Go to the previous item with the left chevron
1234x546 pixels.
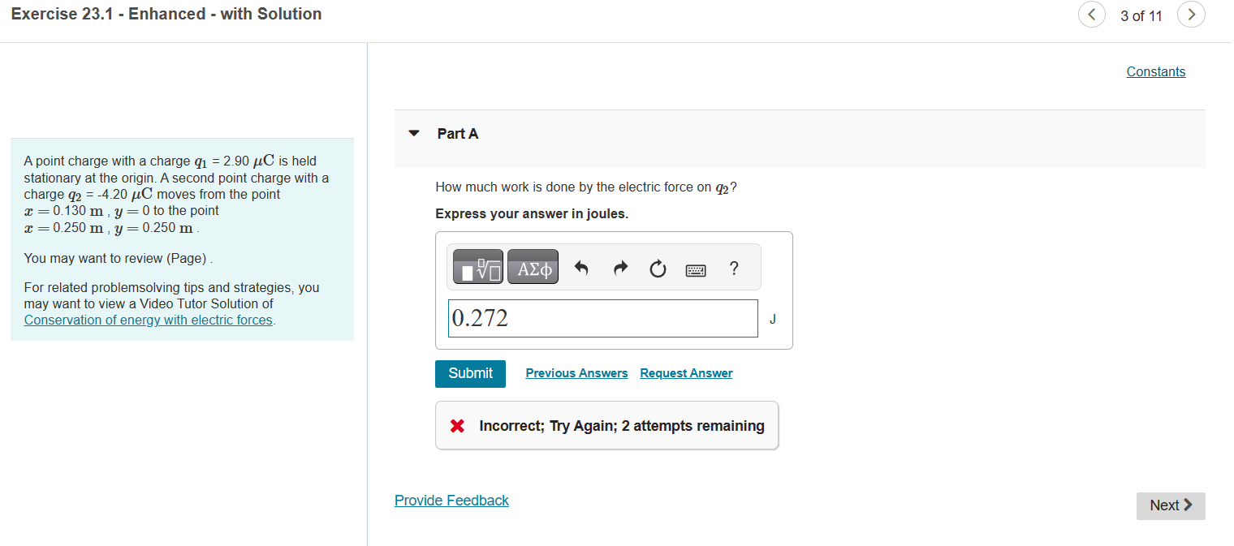1092,15
